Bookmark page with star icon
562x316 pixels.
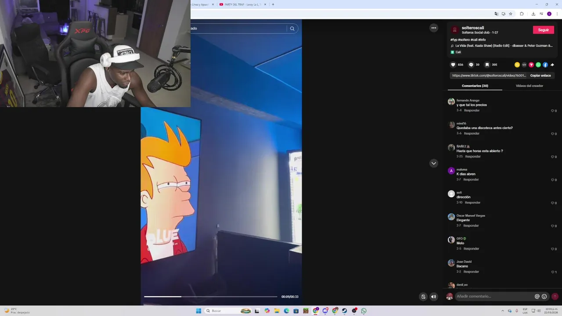click(511, 14)
